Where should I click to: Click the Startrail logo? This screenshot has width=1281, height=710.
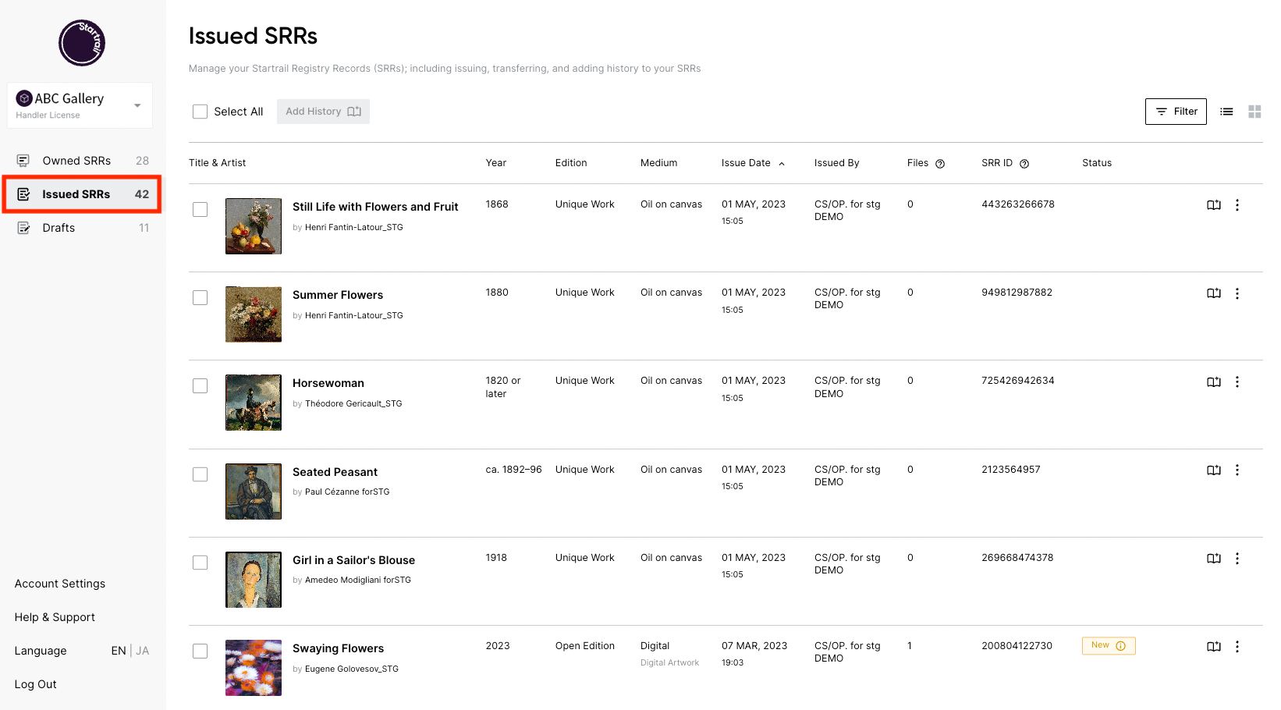pos(82,43)
